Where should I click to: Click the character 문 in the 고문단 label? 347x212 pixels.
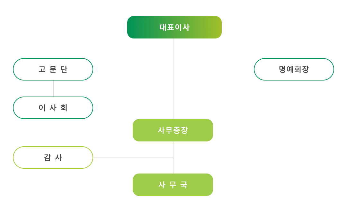click(53, 69)
